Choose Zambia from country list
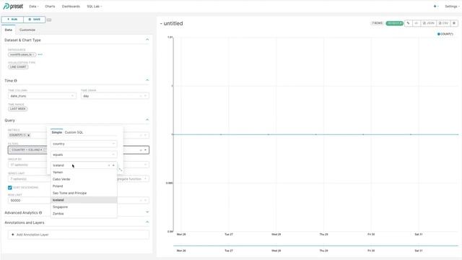This screenshot has width=462, height=260. coord(84,214)
